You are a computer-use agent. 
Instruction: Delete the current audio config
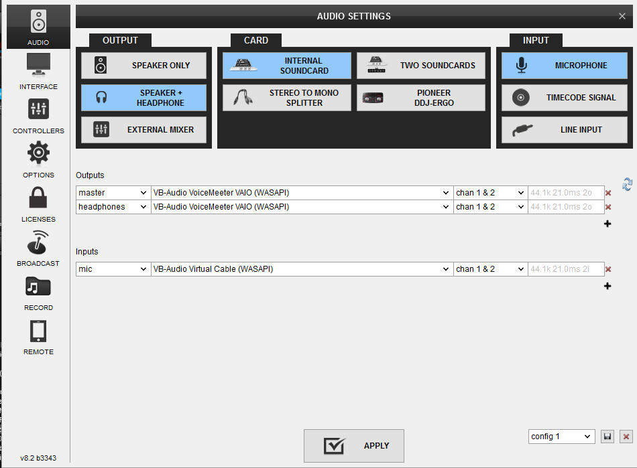626,437
